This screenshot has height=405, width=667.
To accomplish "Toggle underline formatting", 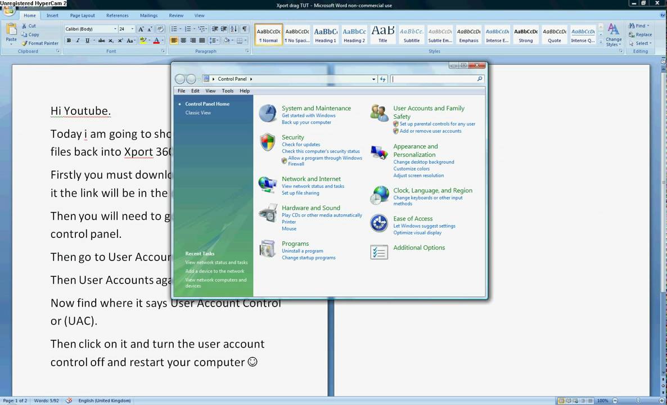I will point(87,40).
